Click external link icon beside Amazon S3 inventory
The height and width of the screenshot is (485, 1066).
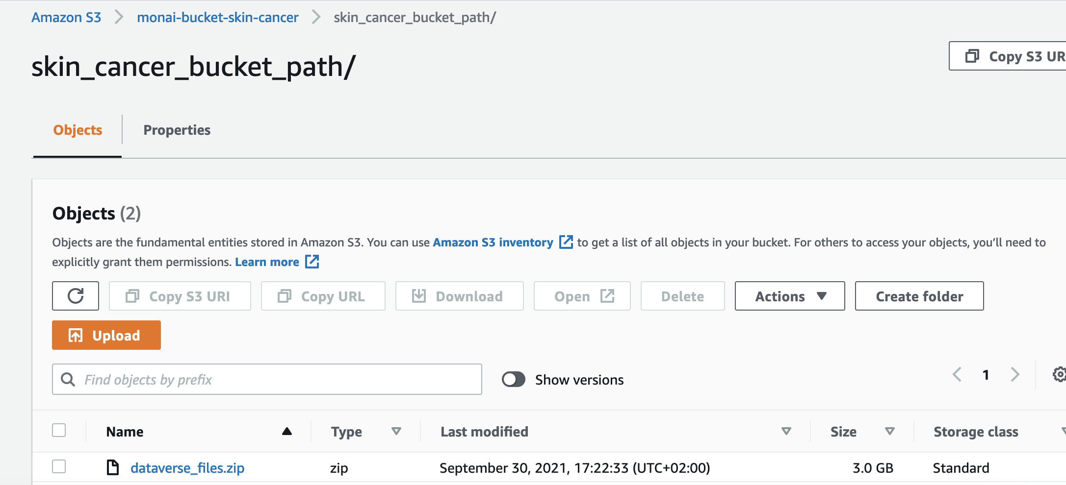(566, 242)
